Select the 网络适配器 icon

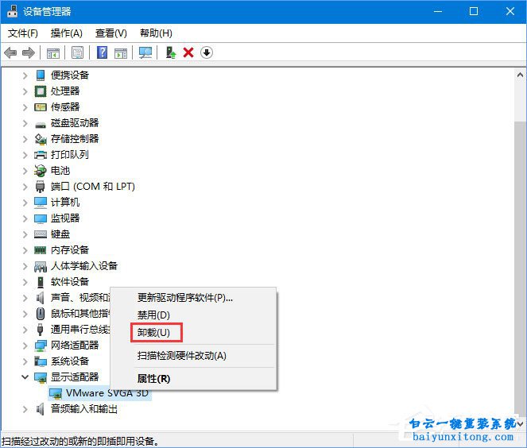pos(41,346)
